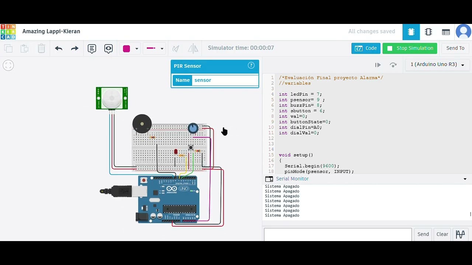This screenshot has height=265, width=472.
Task: Toggle notes visibility eye icon
Action: pyautogui.click(x=108, y=48)
